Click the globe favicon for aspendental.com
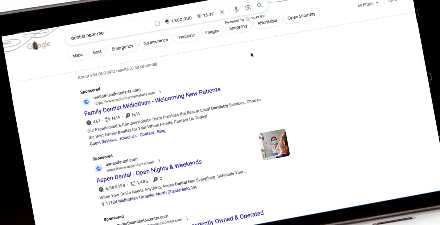Image resolution: width=440 pixels, height=225 pixels. (99, 169)
